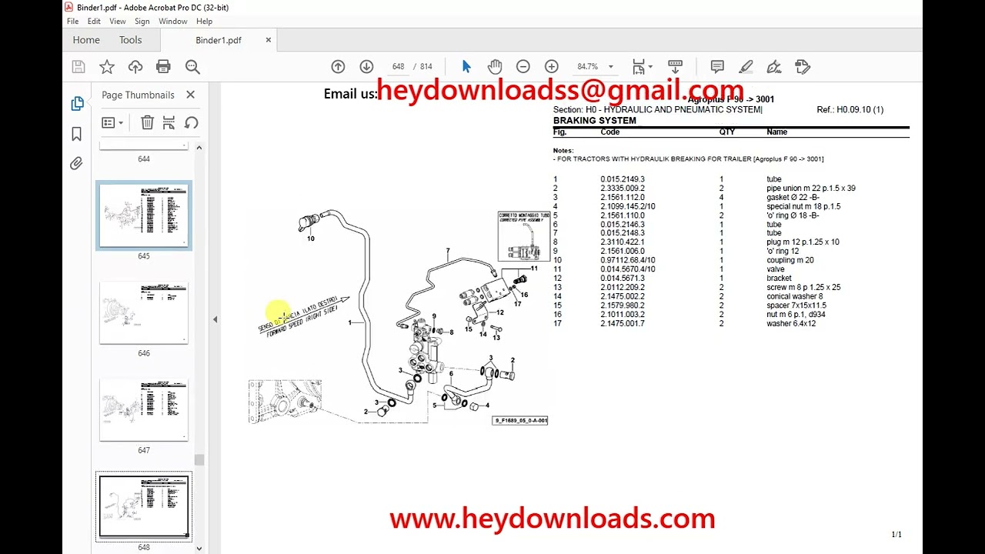Click the thumbnail panel scrollbar thumb

pyautogui.click(x=199, y=460)
